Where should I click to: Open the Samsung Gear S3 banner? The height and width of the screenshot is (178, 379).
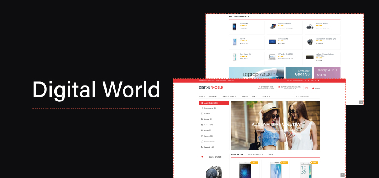click(x=299, y=73)
